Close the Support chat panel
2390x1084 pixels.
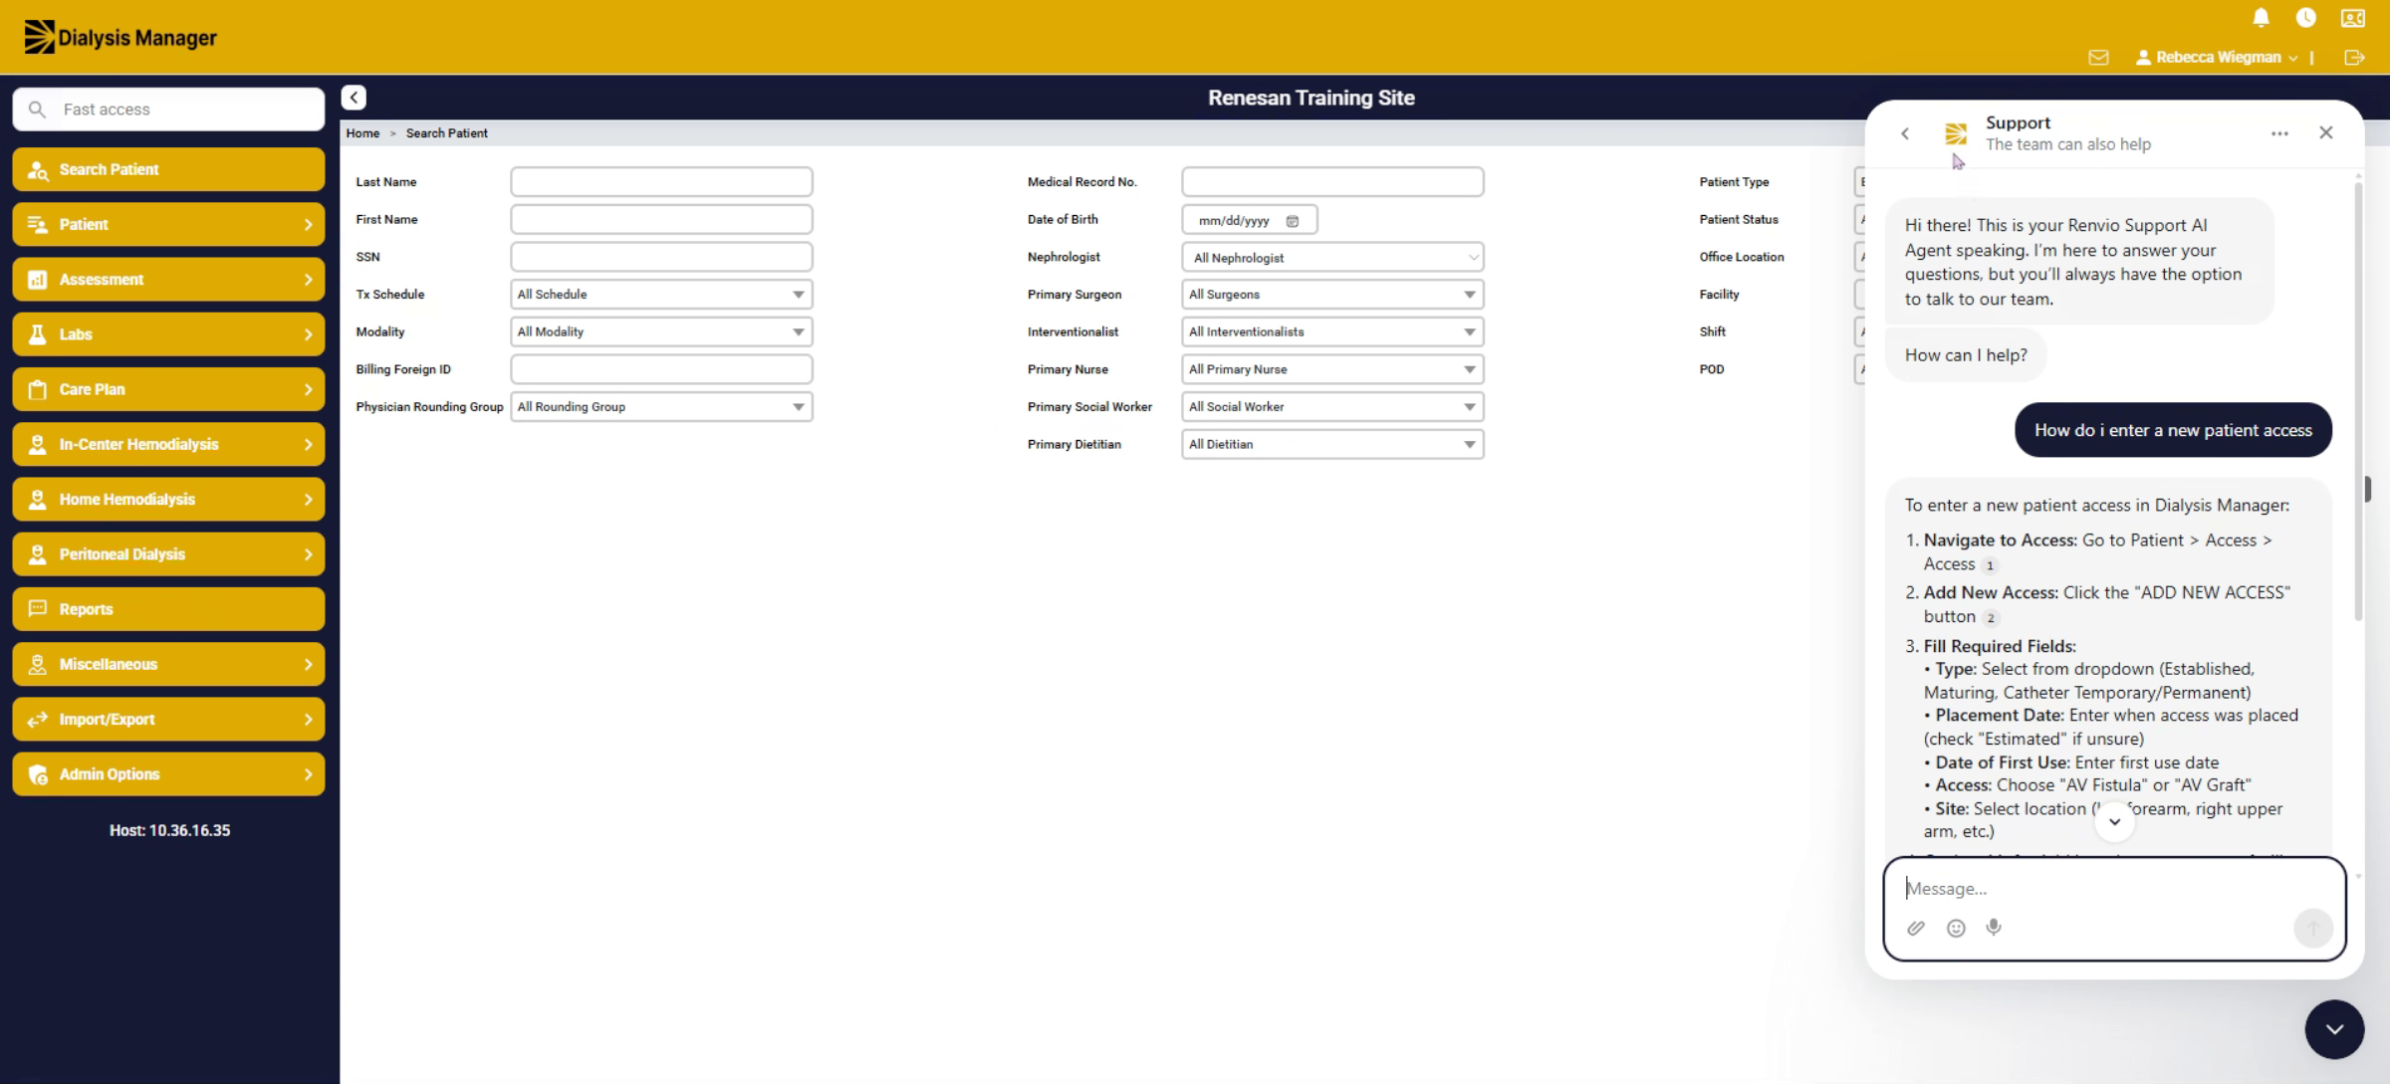(x=2326, y=132)
